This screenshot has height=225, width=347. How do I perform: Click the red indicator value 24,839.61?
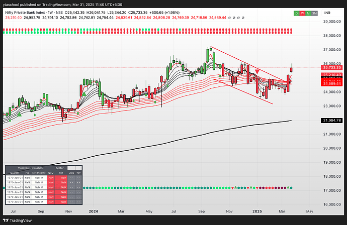[x=124, y=18]
